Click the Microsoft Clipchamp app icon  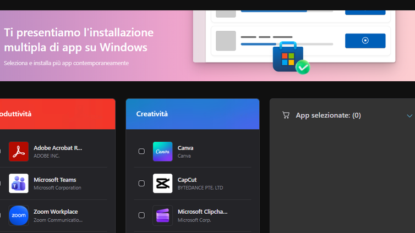pyautogui.click(x=162, y=215)
